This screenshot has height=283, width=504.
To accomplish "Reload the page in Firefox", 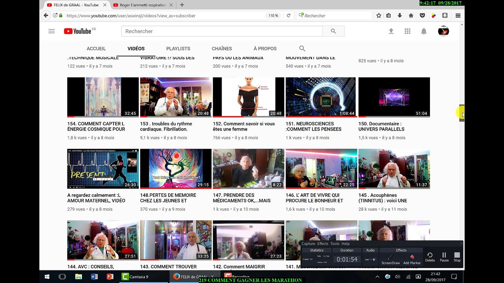I will tap(288, 15).
